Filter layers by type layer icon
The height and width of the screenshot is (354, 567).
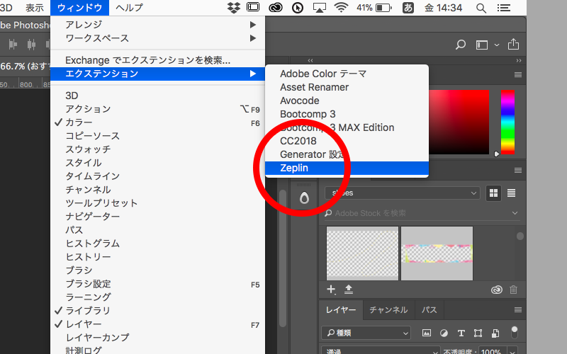[461, 333]
